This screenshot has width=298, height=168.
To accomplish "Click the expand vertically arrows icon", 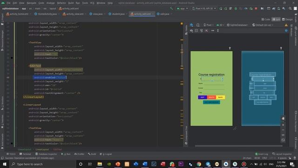I will pos(218,30).
